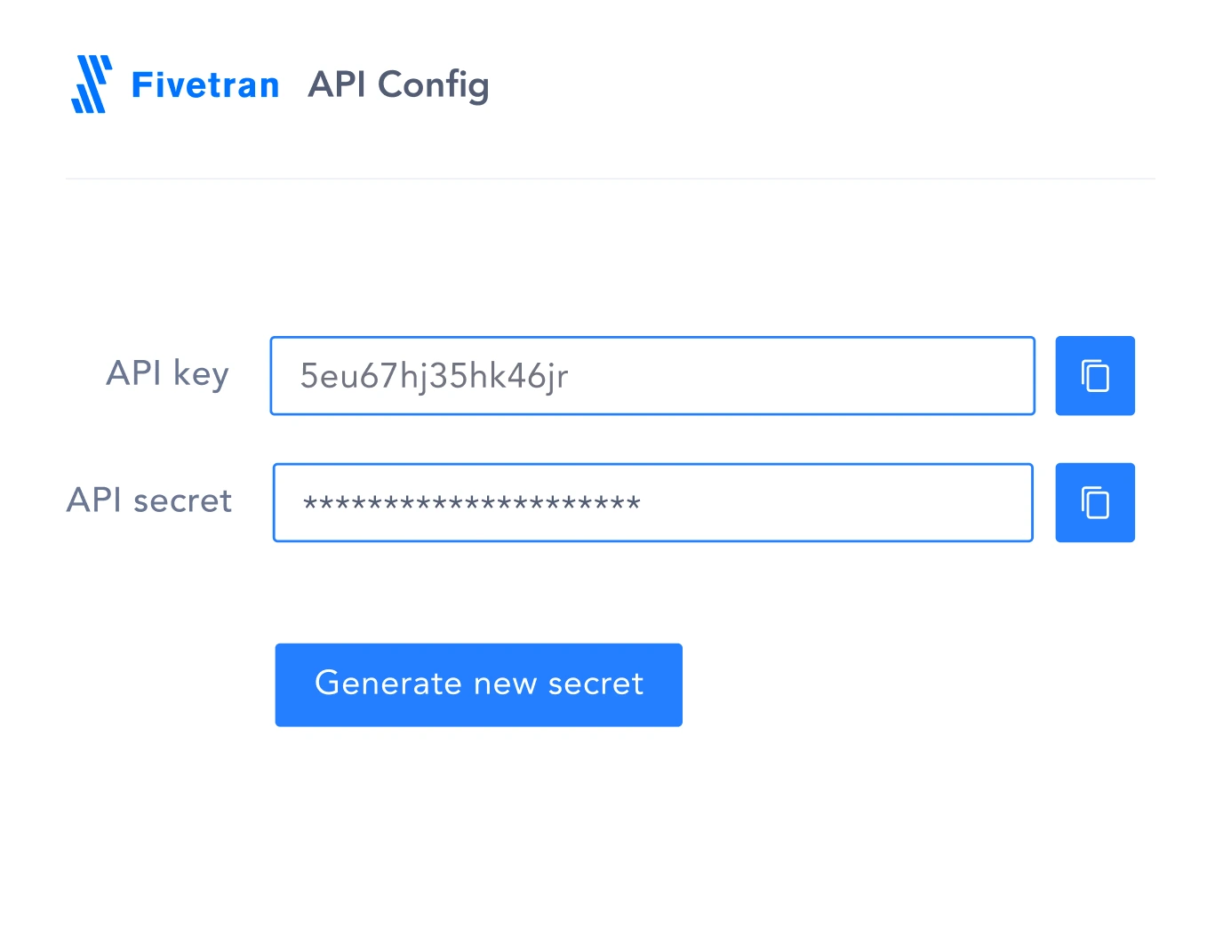1207x944 pixels.
Task: Focus the API secret input field
Action: click(x=652, y=502)
